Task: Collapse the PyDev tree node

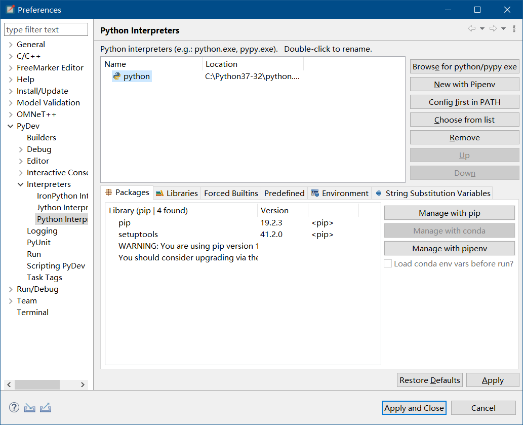Action: pos(11,126)
